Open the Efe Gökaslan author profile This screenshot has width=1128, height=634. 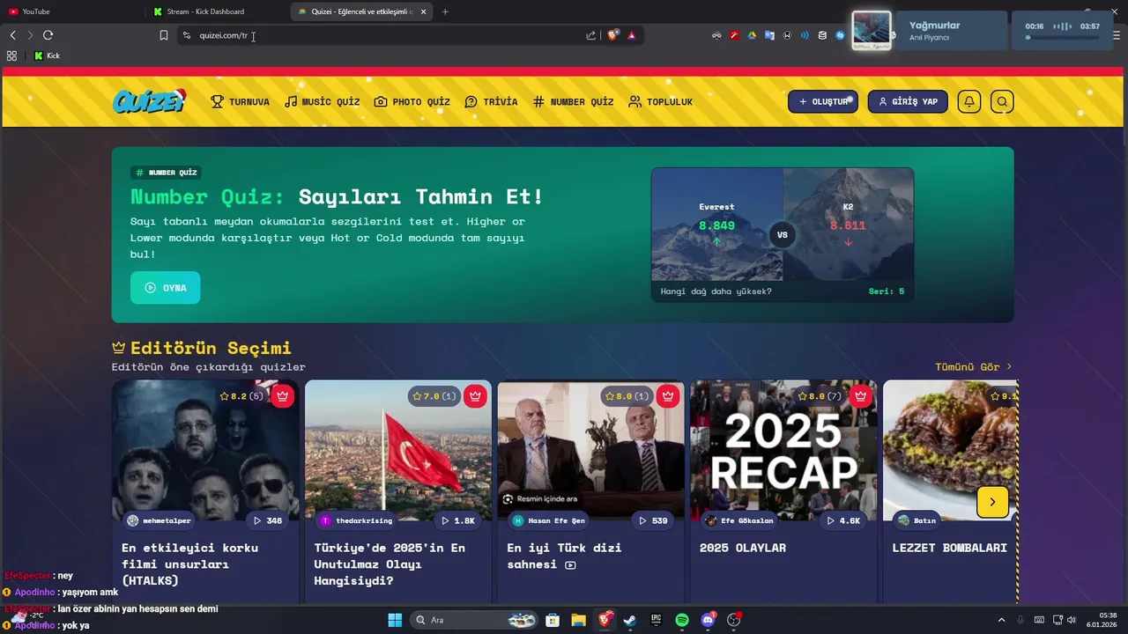pyautogui.click(x=740, y=520)
